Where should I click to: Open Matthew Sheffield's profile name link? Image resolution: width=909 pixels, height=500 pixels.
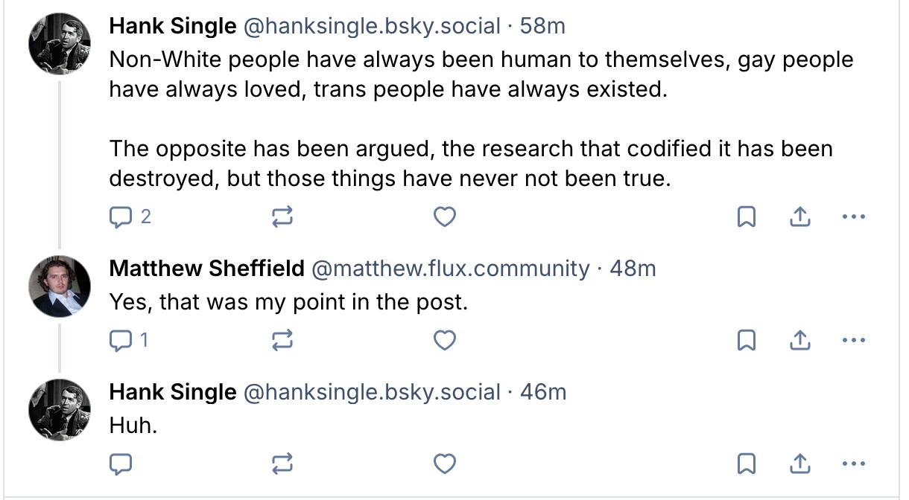coord(206,269)
